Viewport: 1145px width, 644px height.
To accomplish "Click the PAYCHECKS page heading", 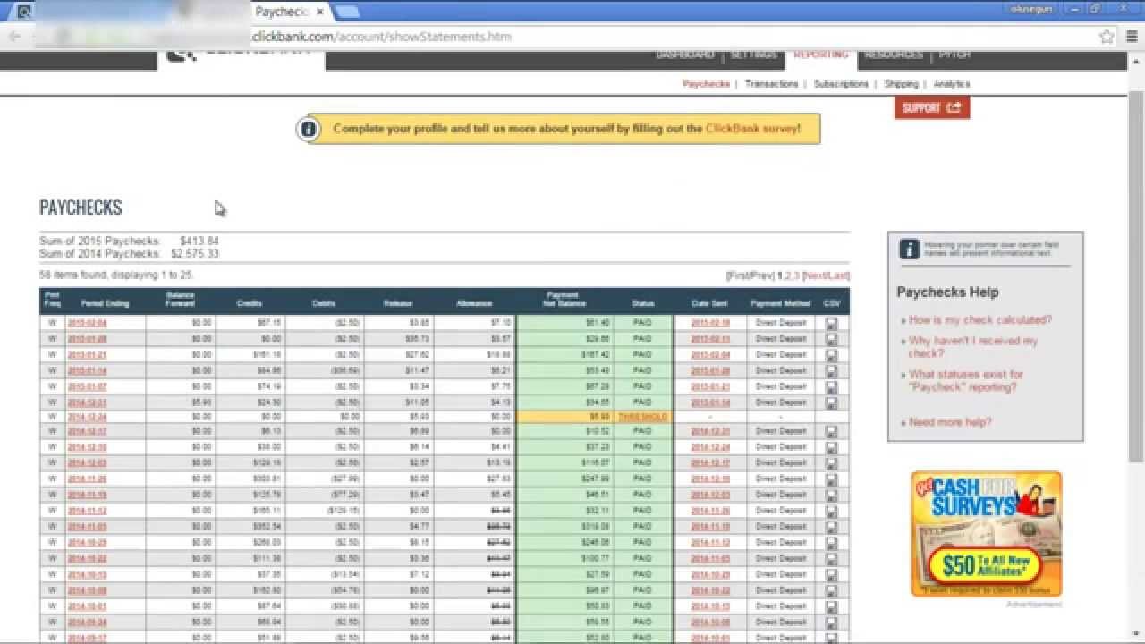I will pos(81,208).
